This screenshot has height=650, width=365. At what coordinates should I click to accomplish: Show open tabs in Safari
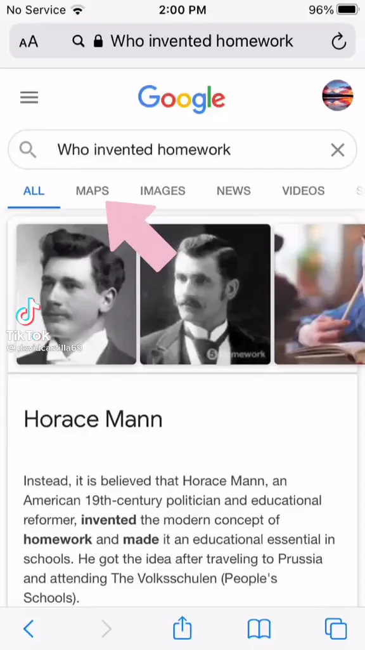click(336, 629)
